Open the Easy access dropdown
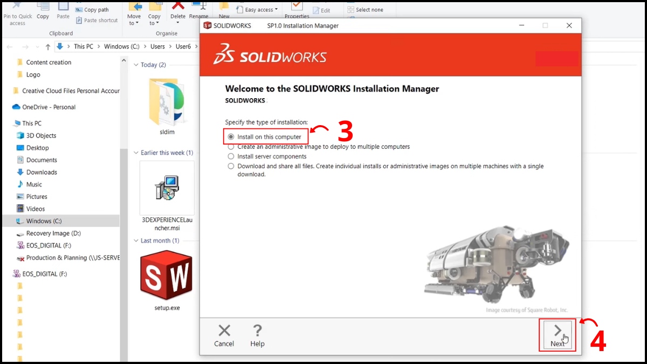Viewport: 647px width, 364px height. tap(257, 10)
